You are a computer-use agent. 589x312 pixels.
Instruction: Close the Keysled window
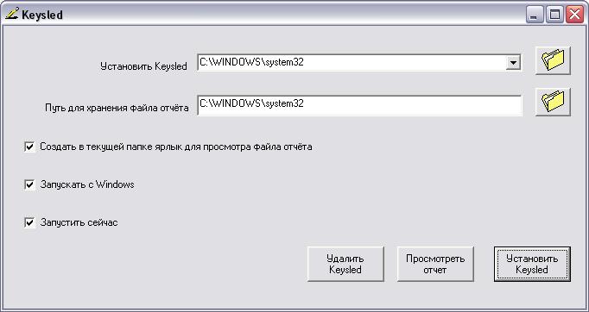pos(574,15)
